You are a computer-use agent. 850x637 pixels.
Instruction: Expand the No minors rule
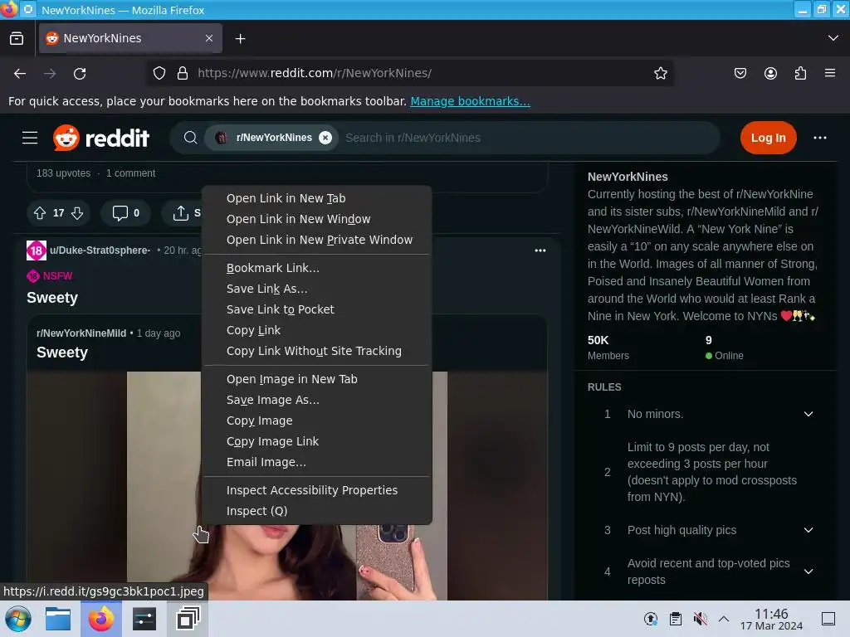pos(808,414)
